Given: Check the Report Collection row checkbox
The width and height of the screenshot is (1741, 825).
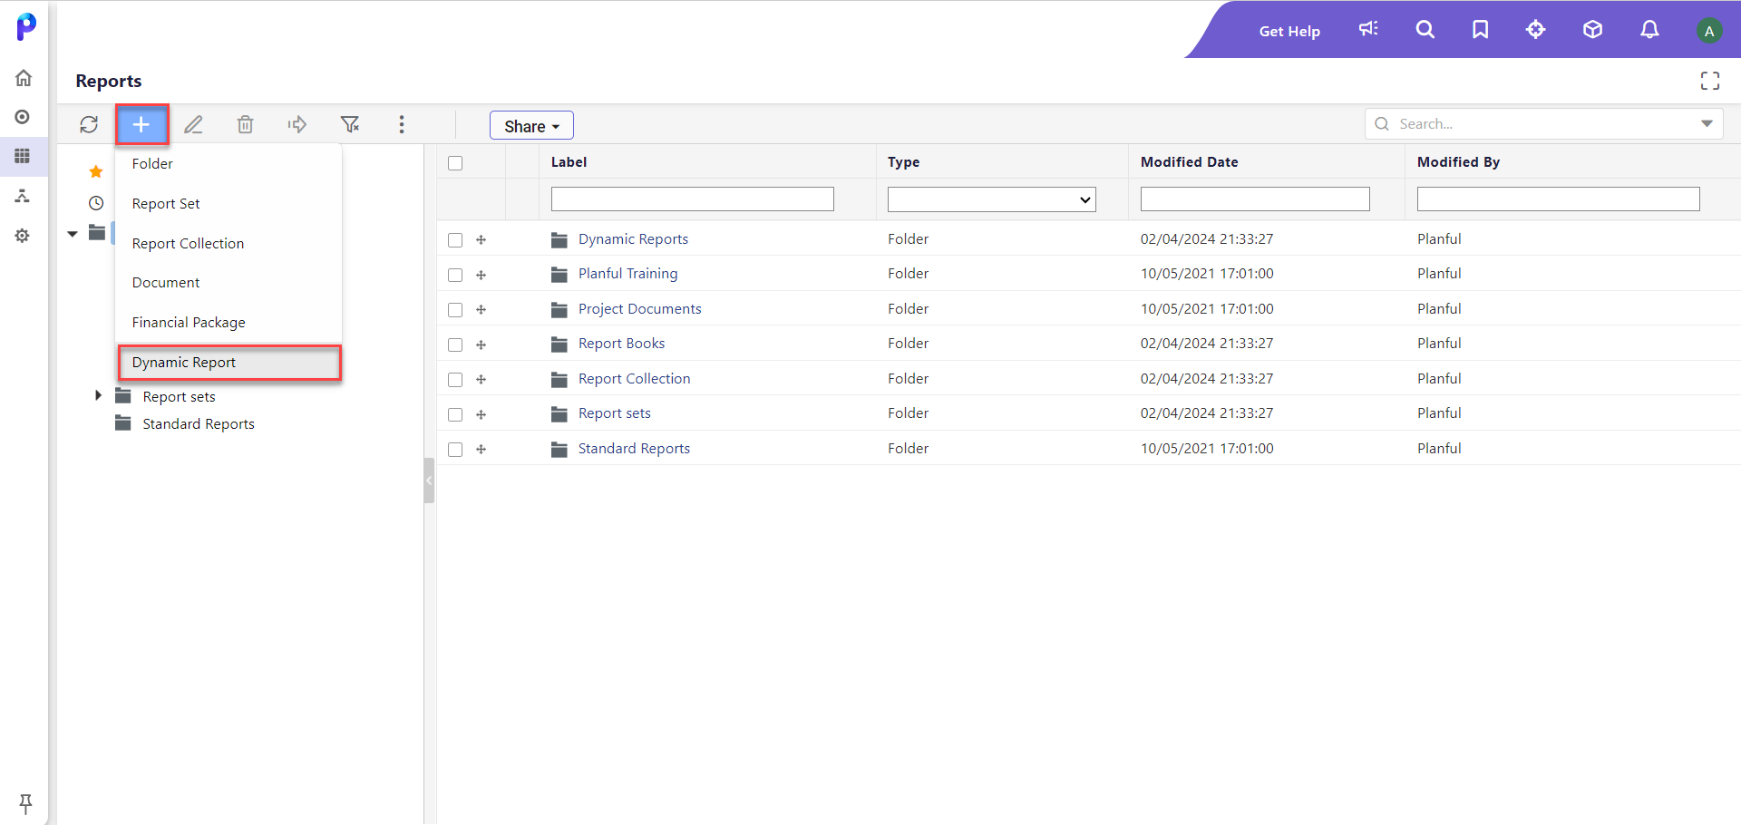Looking at the screenshot, I should click(455, 380).
